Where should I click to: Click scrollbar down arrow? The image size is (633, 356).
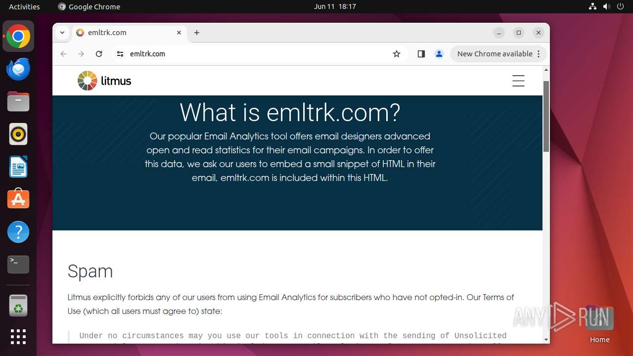pos(546,340)
